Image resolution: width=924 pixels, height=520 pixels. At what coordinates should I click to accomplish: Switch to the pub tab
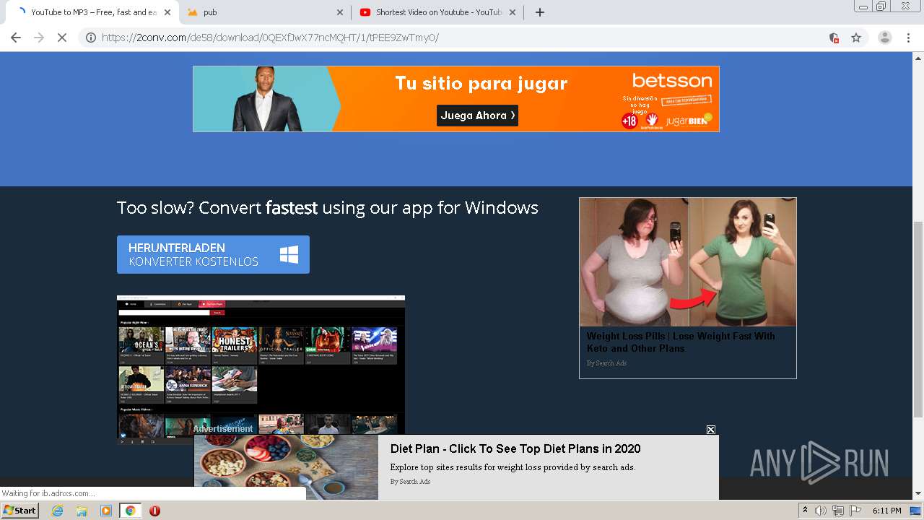coord(264,12)
